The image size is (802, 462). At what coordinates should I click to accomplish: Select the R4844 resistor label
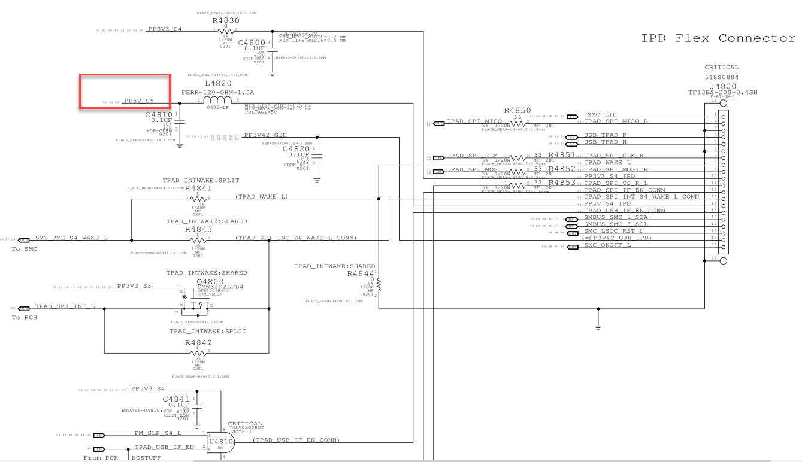361,273
